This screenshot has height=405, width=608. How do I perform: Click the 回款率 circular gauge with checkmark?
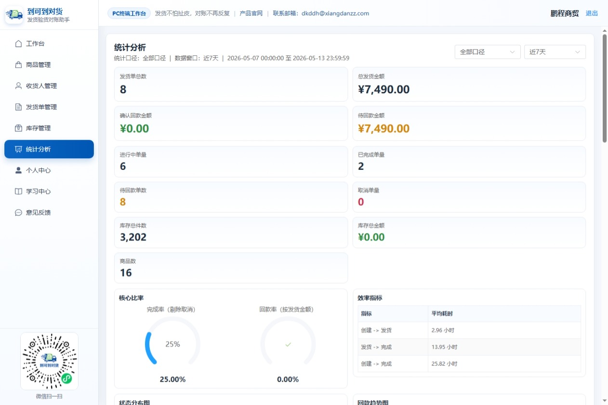(x=288, y=344)
